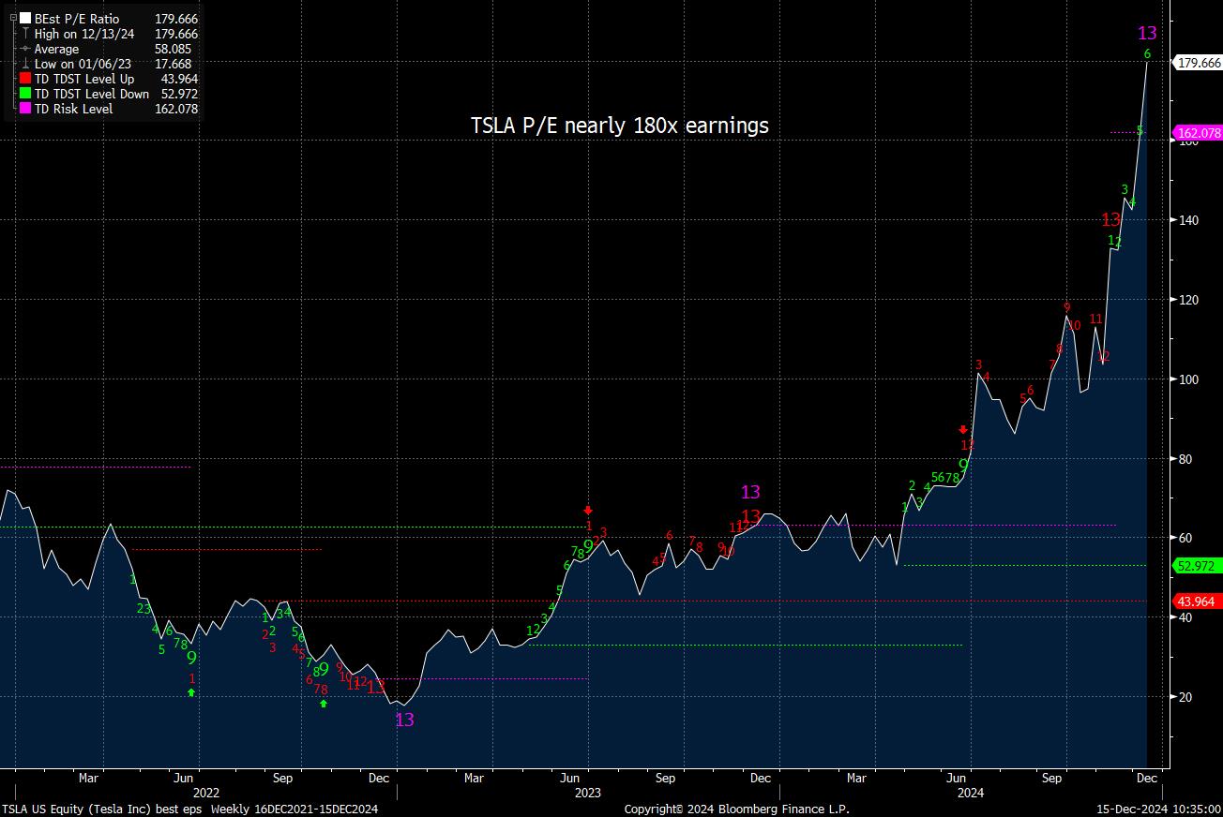Click the large green 9 marker under June 2022

[x=191, y=658]
